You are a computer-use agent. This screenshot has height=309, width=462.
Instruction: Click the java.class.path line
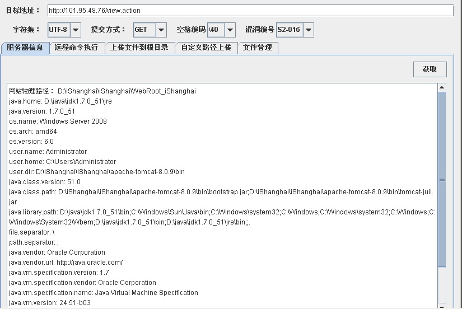(221, 197)
